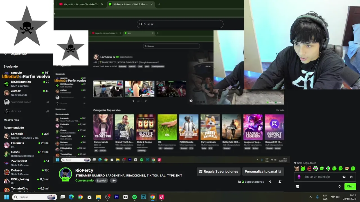Screen dimensions: 360x202
Task: Open the pink TikTok taskbar app
Action: (161, 197)
